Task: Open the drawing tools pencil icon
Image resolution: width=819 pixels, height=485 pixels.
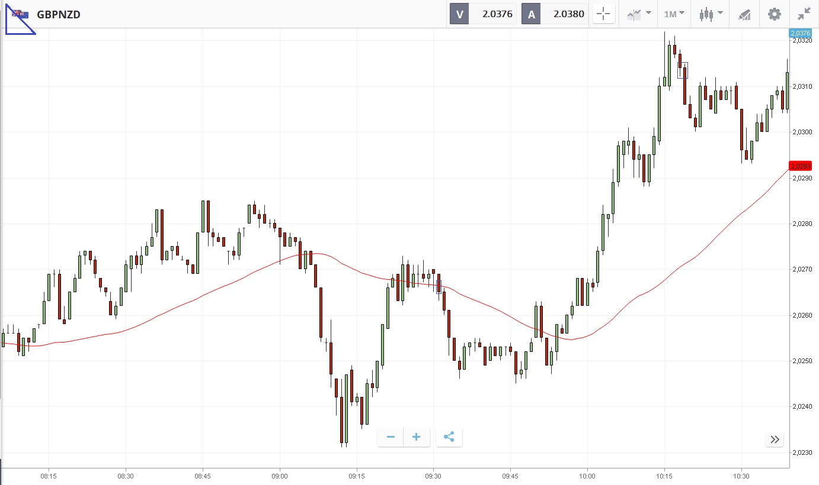Action: click(x=744, y=14)
